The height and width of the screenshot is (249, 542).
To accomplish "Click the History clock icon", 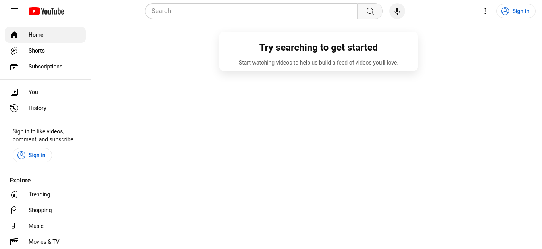I will (14, 108).
